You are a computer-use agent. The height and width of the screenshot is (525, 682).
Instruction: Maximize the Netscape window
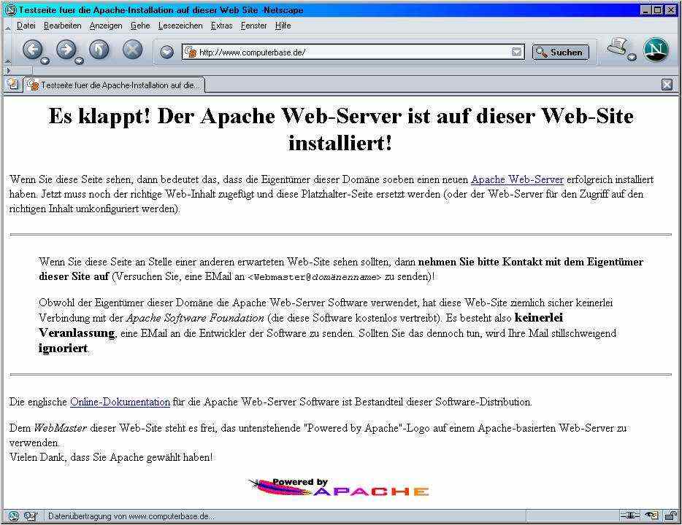(x=658, y=9)
